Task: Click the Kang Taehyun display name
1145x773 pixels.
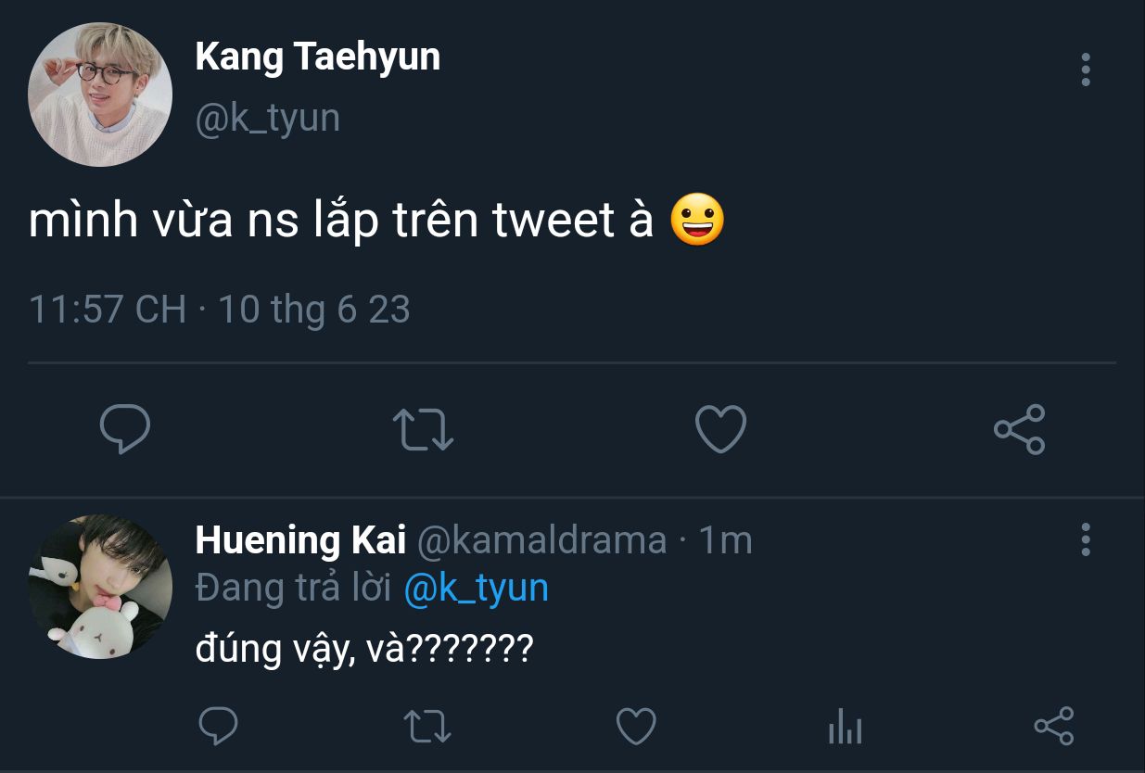Action: [317, 57]
